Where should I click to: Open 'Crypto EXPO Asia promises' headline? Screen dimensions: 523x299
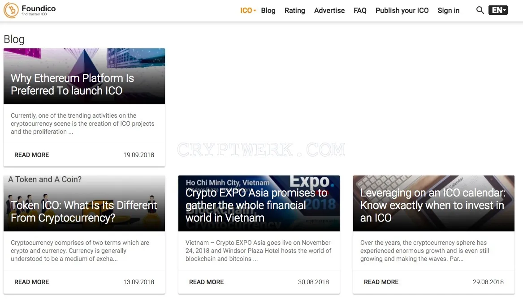click(x=256, y=205)
